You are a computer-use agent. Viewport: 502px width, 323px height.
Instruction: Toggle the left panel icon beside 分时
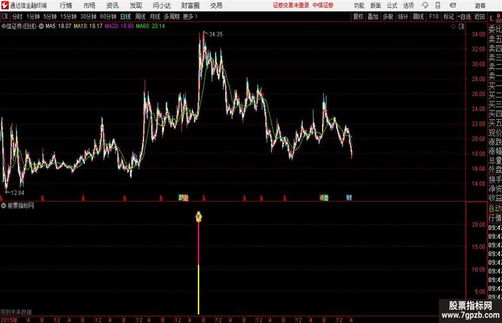pos(5,17)
